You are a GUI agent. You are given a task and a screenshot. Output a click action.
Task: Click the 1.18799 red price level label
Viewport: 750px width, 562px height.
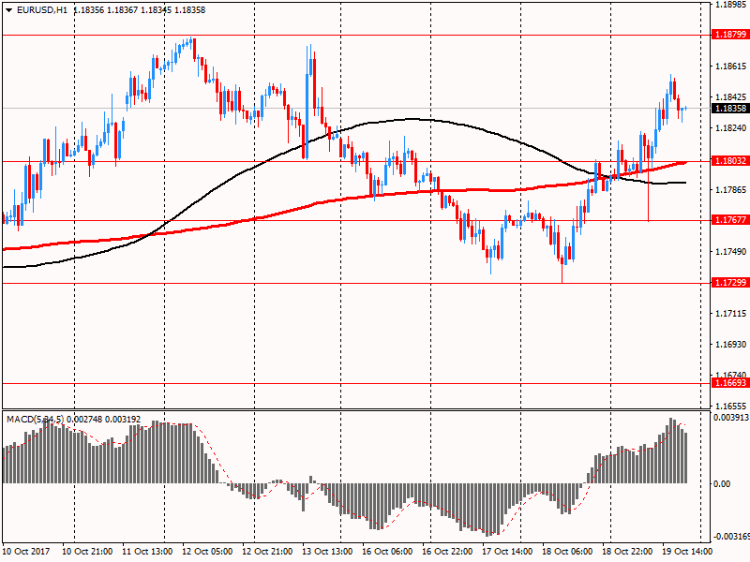730,35
